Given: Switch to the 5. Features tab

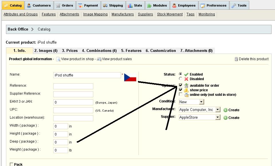Looking at the screenshot, I should point(131,51).
